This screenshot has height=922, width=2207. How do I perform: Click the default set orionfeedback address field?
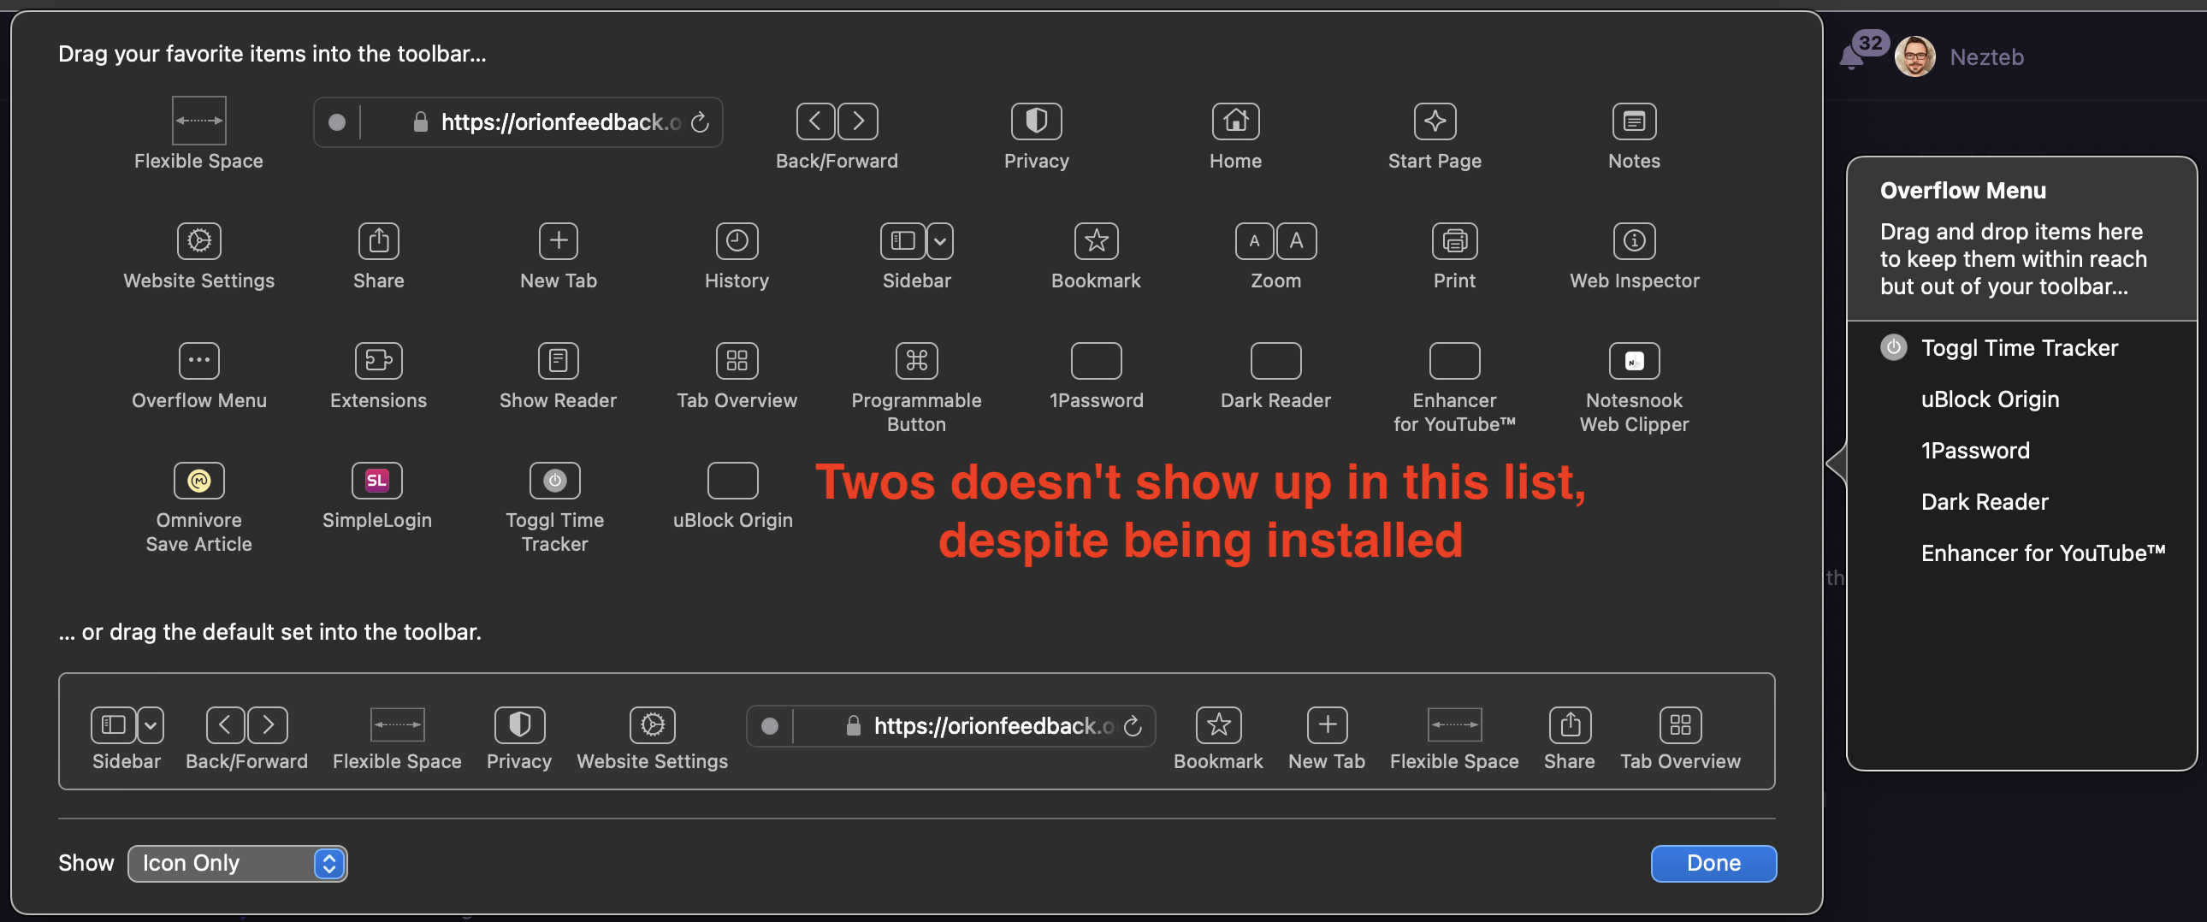(x=951, y=726)
